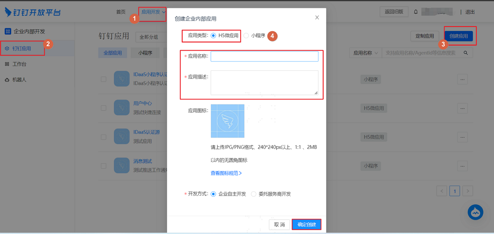
Task: Switch to the 全部应用 tab
Action: click(113, 53)
